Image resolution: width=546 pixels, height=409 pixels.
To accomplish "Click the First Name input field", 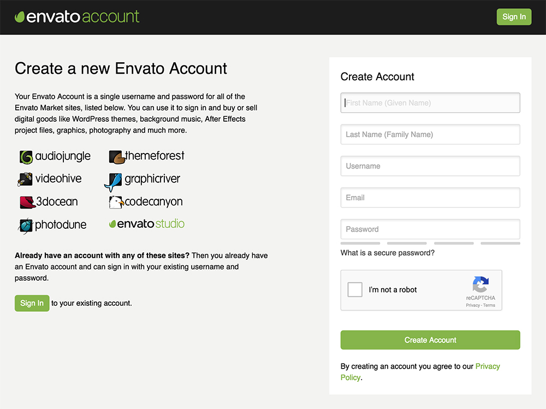I will click(x=430, y=103).
